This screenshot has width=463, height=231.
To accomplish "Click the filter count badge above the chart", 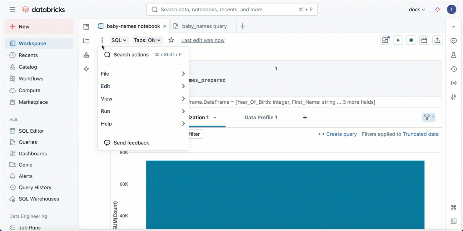I will pyautogui.click(x=429, y=117).
